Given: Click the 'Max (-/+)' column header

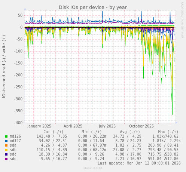Looking at the screenshot, I should click(x=168, y=132).
